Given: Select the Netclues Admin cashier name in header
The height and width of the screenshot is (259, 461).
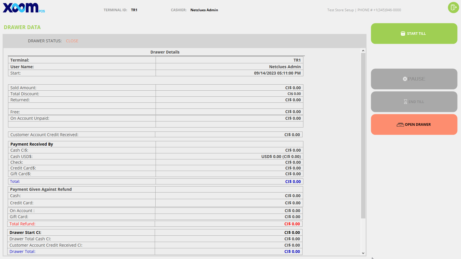Looking at the screenshot, I should coord(204,10).
